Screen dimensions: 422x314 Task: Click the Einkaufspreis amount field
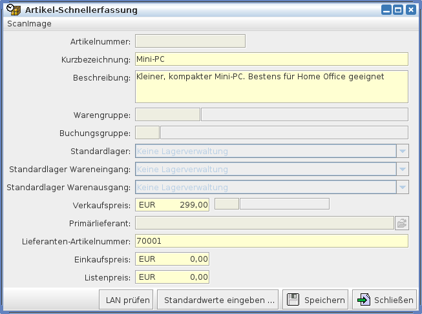point(172,259)
